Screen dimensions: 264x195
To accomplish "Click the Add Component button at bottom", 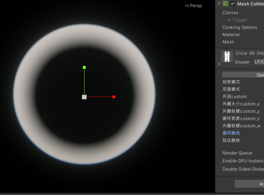I will pos(250,184).
